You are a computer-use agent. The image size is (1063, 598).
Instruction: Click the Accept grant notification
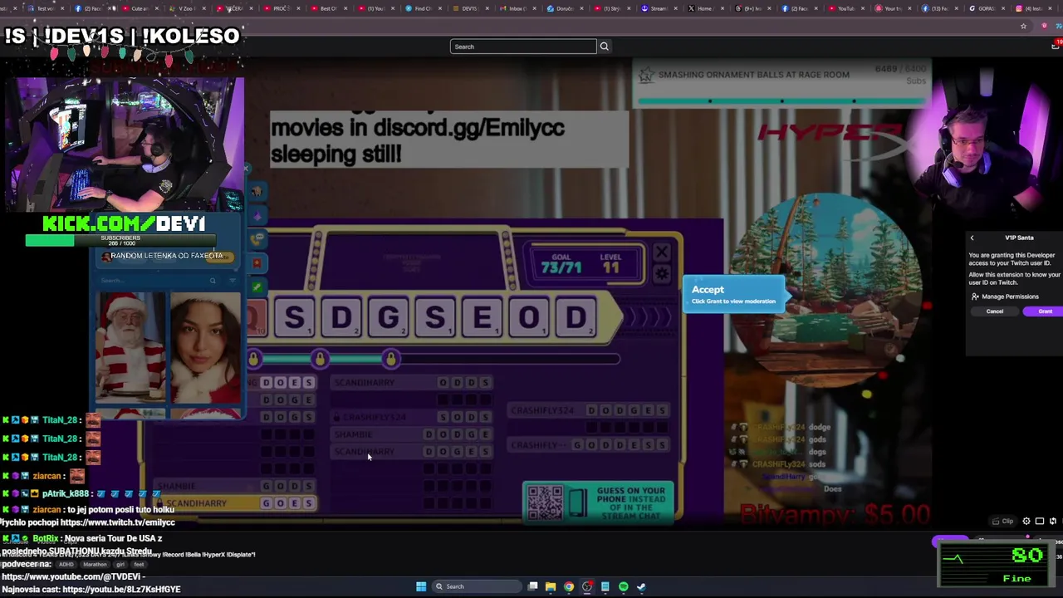733,294
